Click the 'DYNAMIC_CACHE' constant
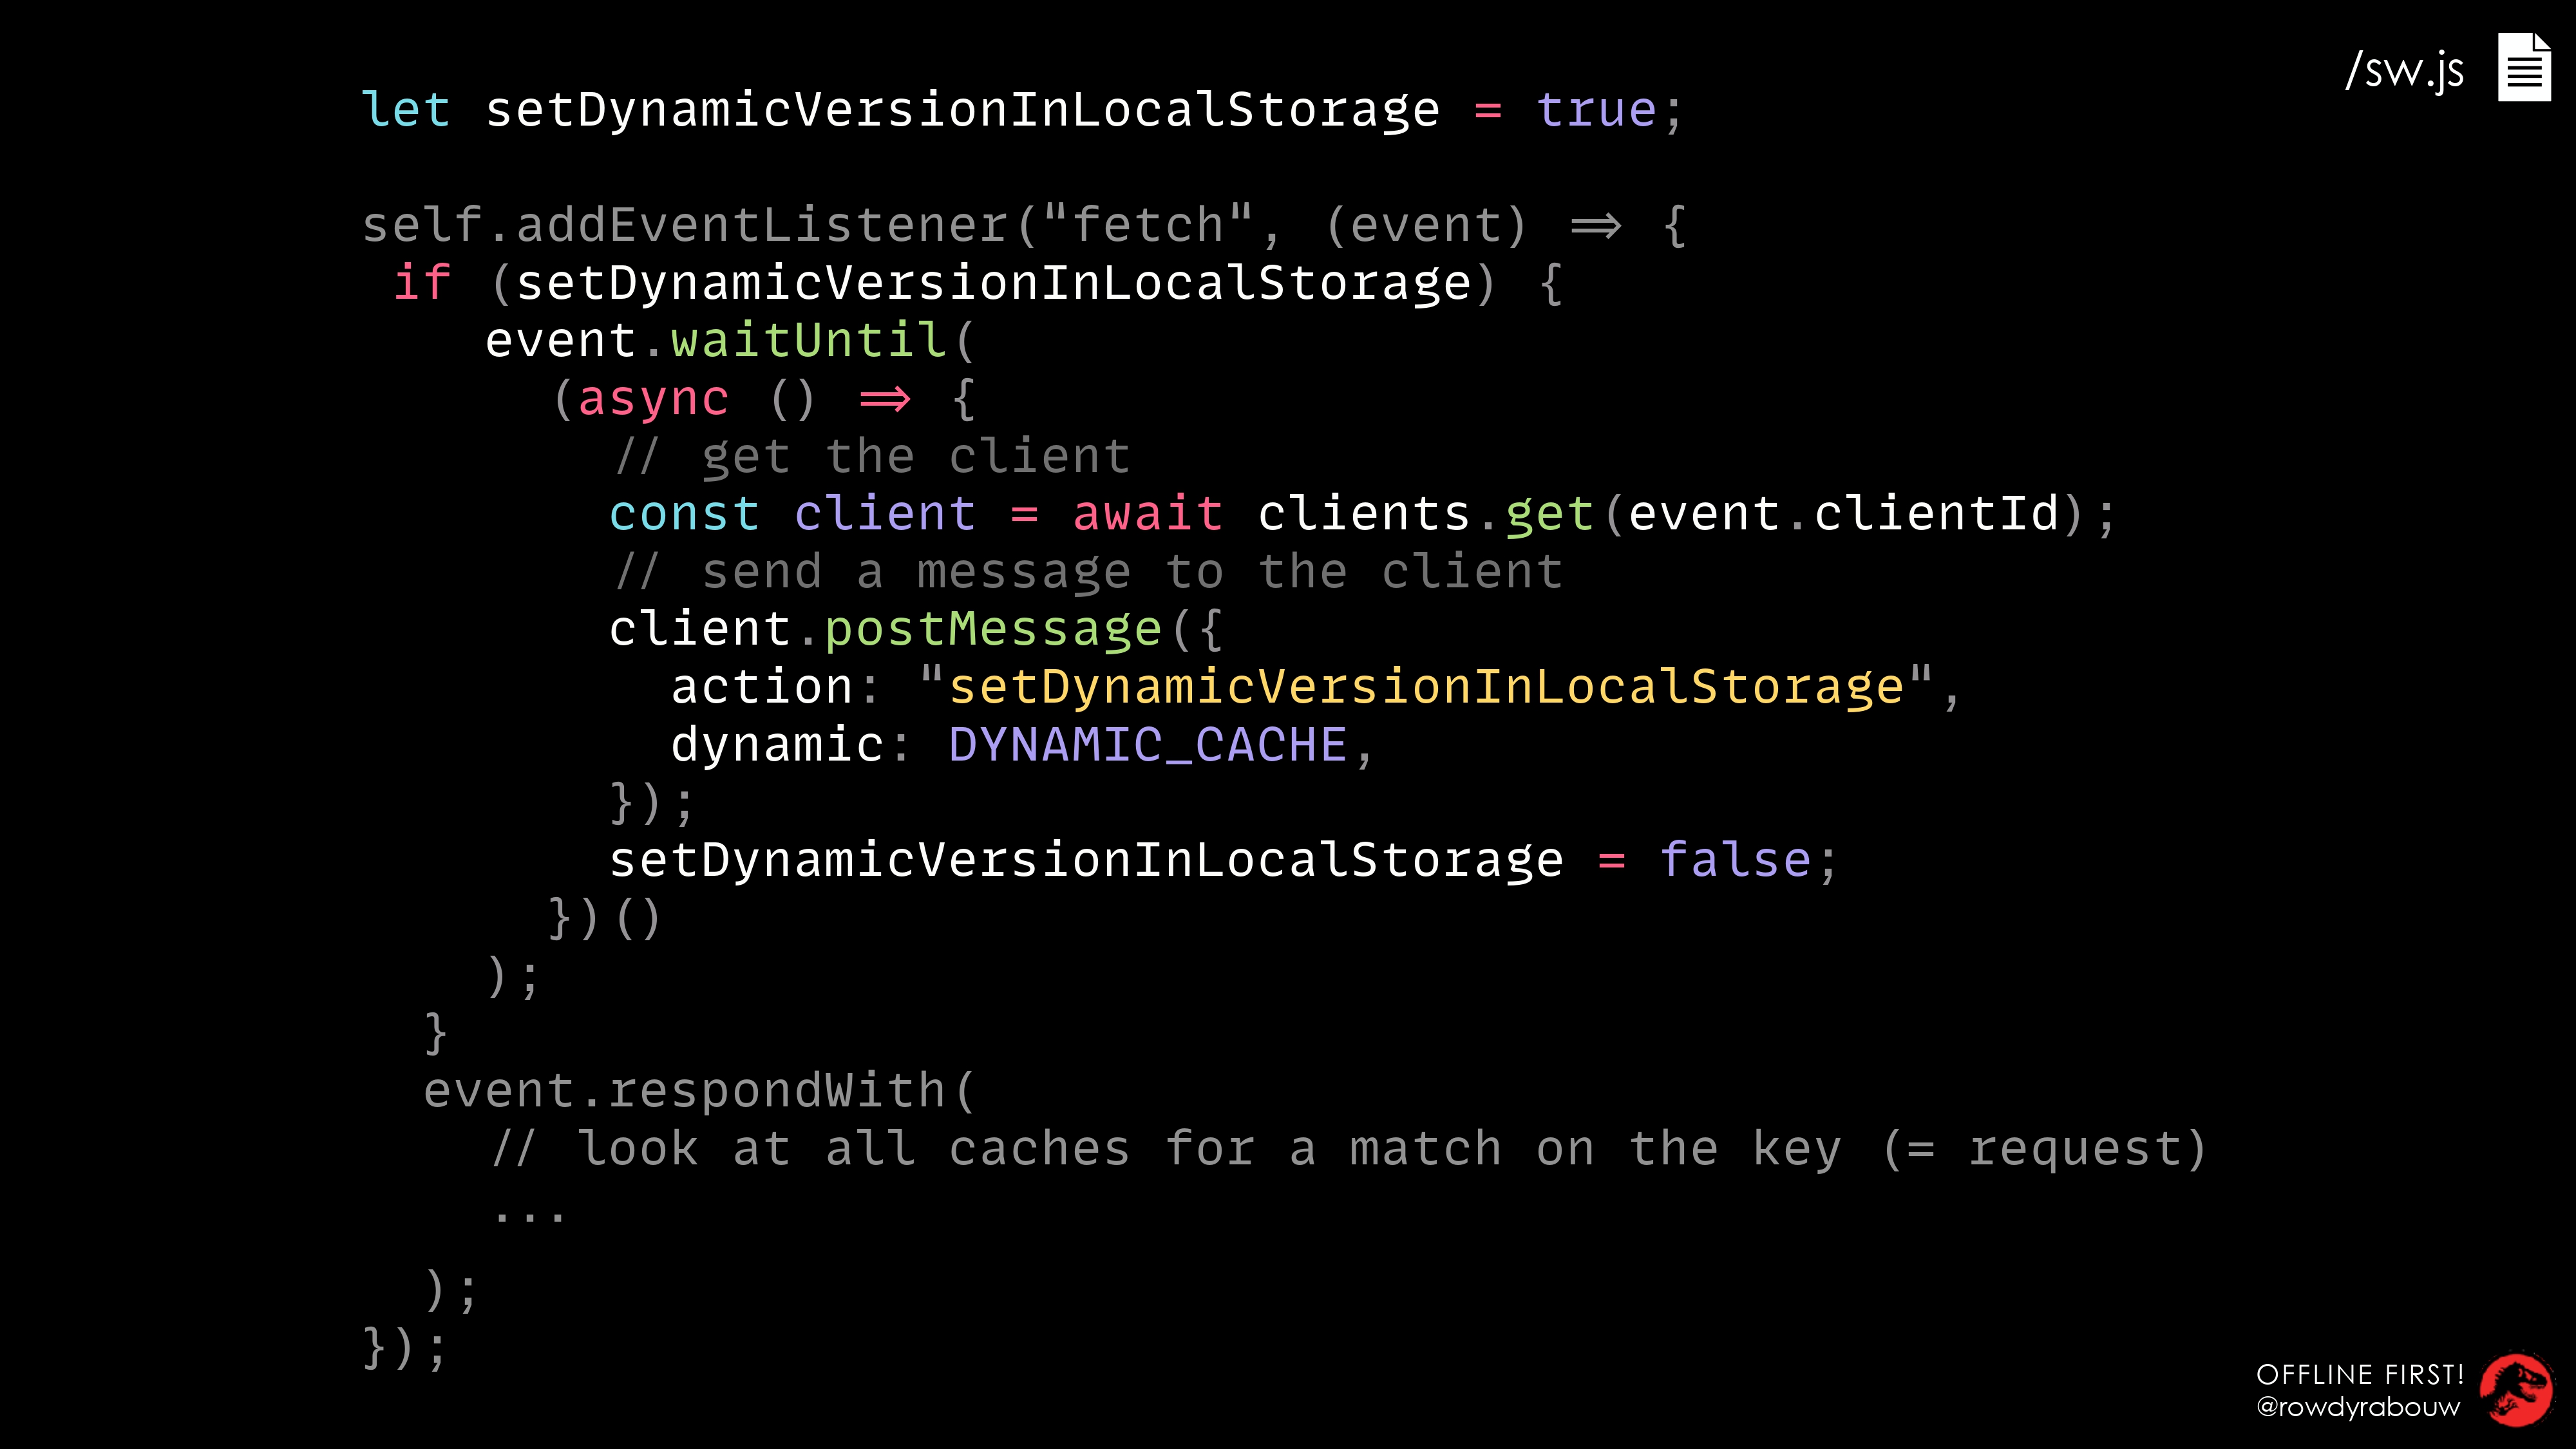Screen dimensions: 2576x1449 click(x=1147, y=745)
